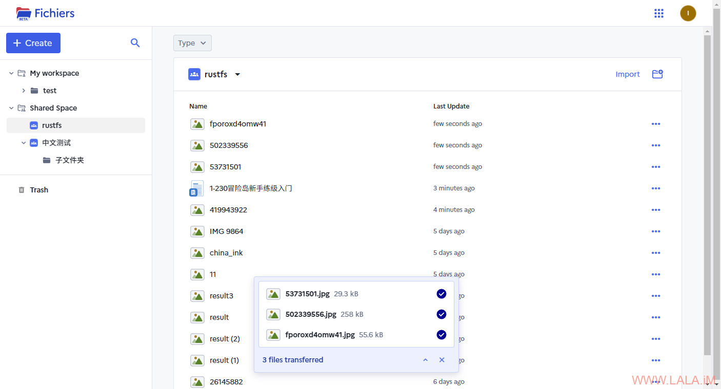Viewport: 721px width, 389px height.
Task: Click the Create button
Action: [x=33, y=43]
